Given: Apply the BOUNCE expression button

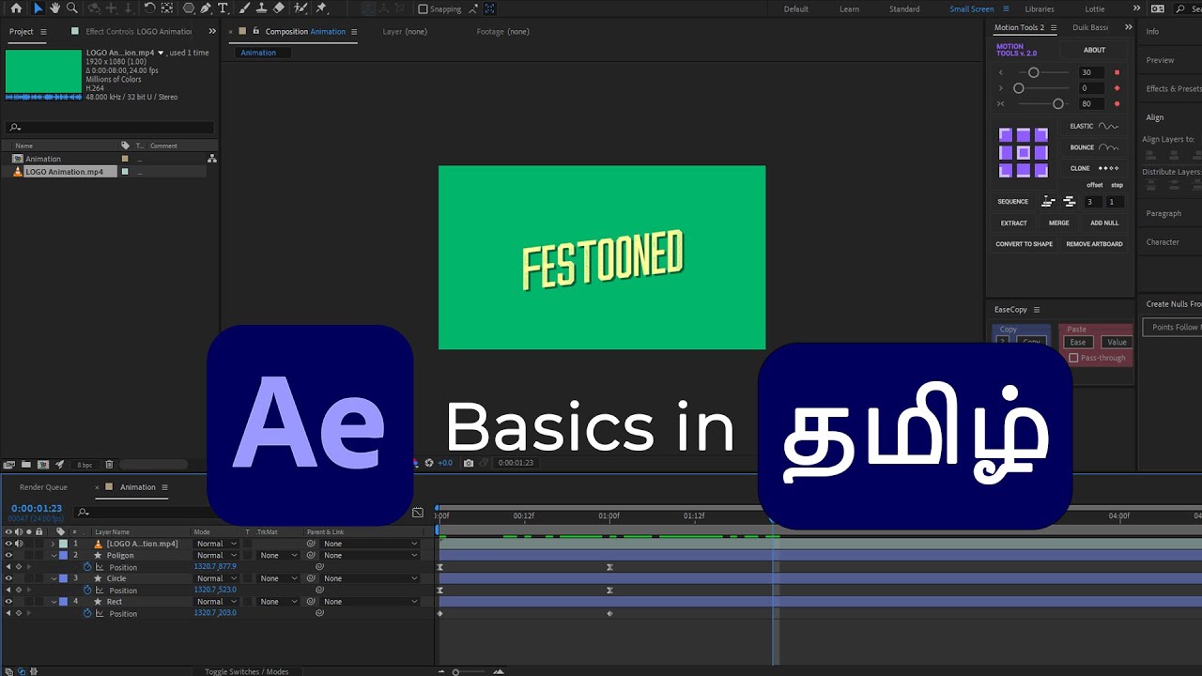Looking at the screenshot, I should click(1094, 147).
